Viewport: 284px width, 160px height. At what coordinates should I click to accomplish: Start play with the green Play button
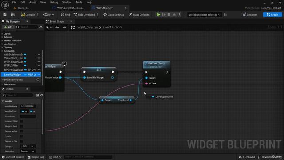coord(158,15)
